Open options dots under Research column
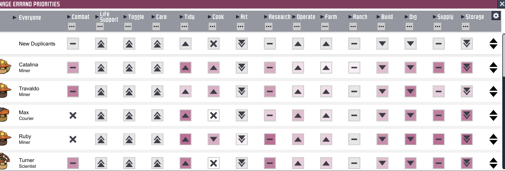This screenshot has width=505, height=171. click(x=269, y=26)
